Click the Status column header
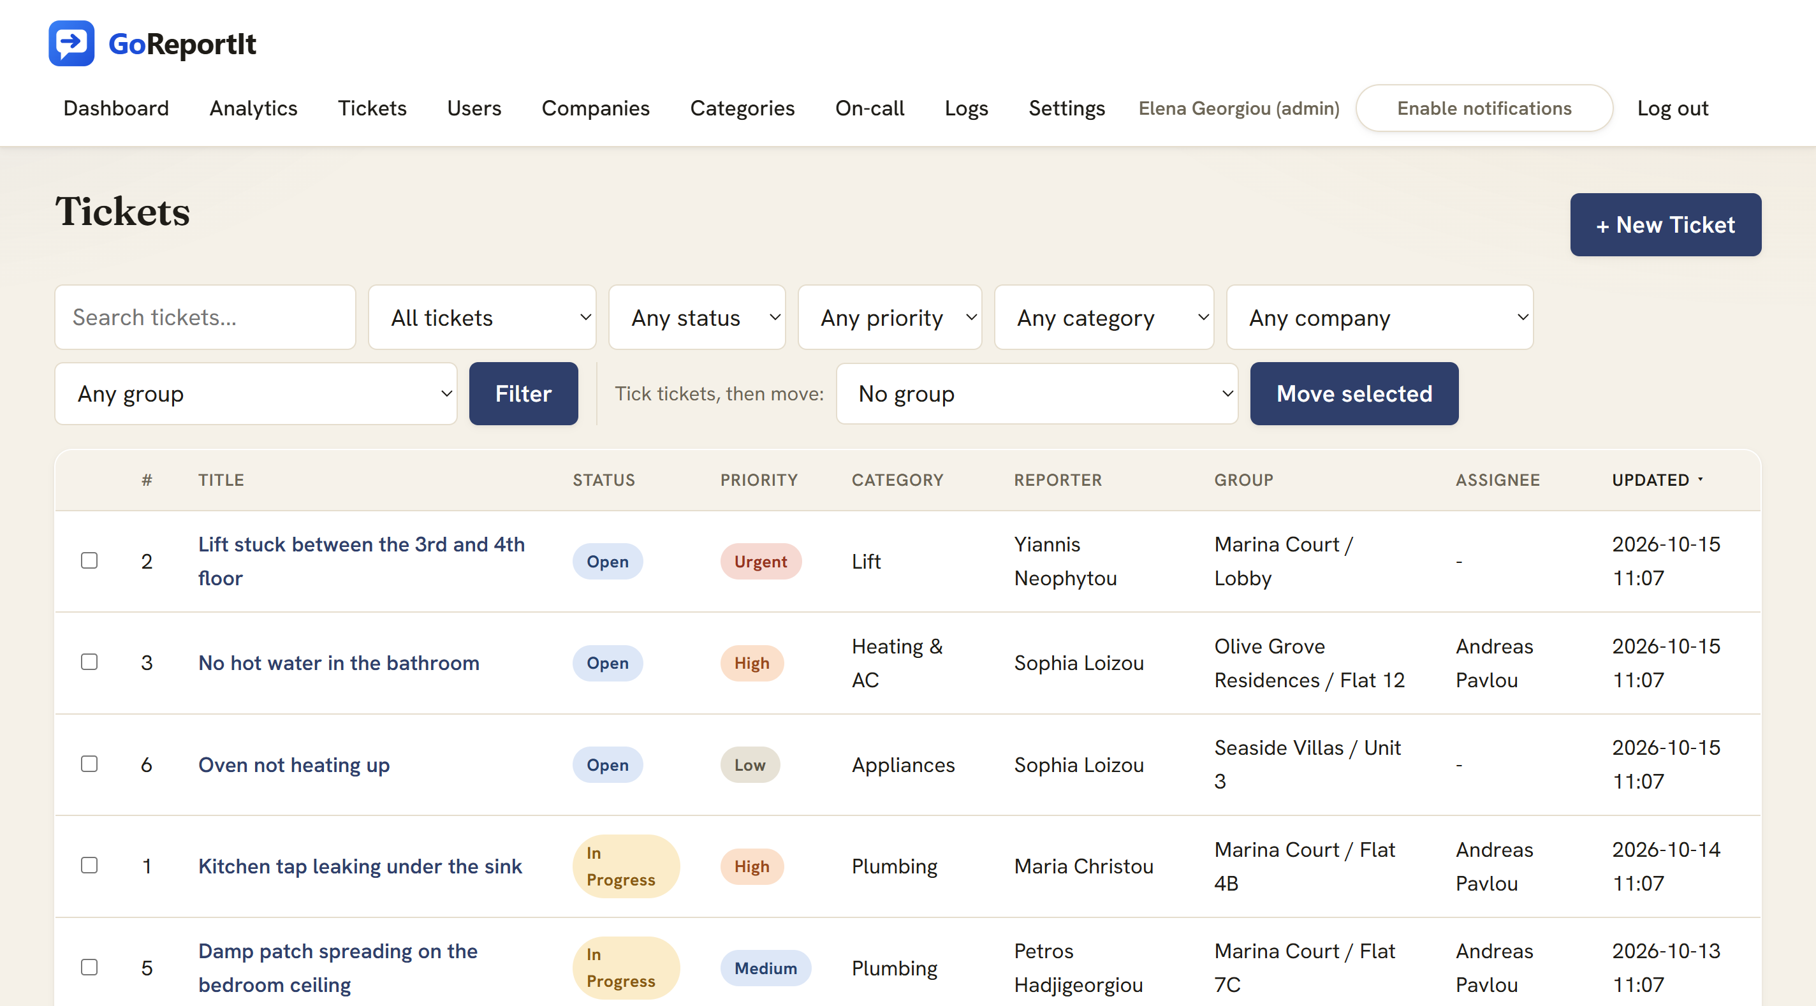1816x1006 pixels. 603,480
